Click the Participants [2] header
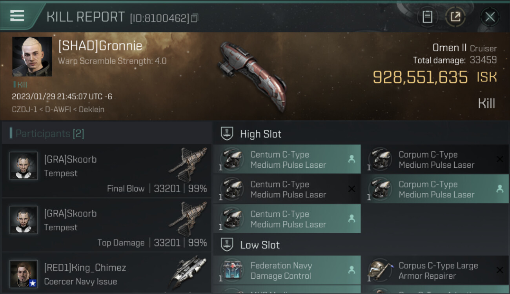This screenshot has height=294, width=510. click(49, 134)
